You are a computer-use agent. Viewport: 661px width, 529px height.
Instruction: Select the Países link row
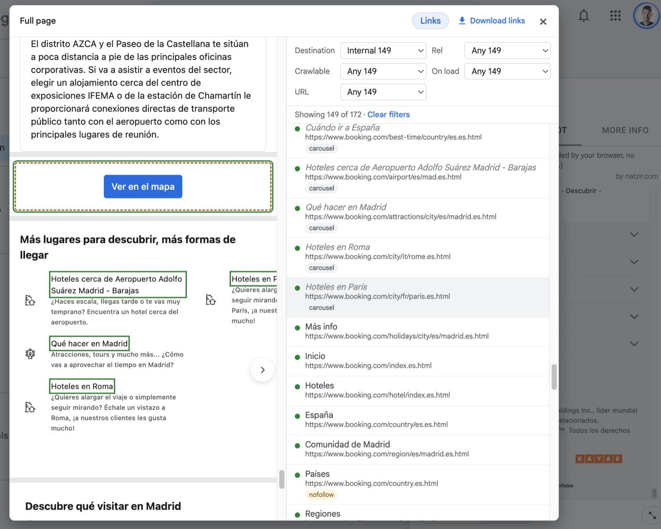[x=418, y=484]
